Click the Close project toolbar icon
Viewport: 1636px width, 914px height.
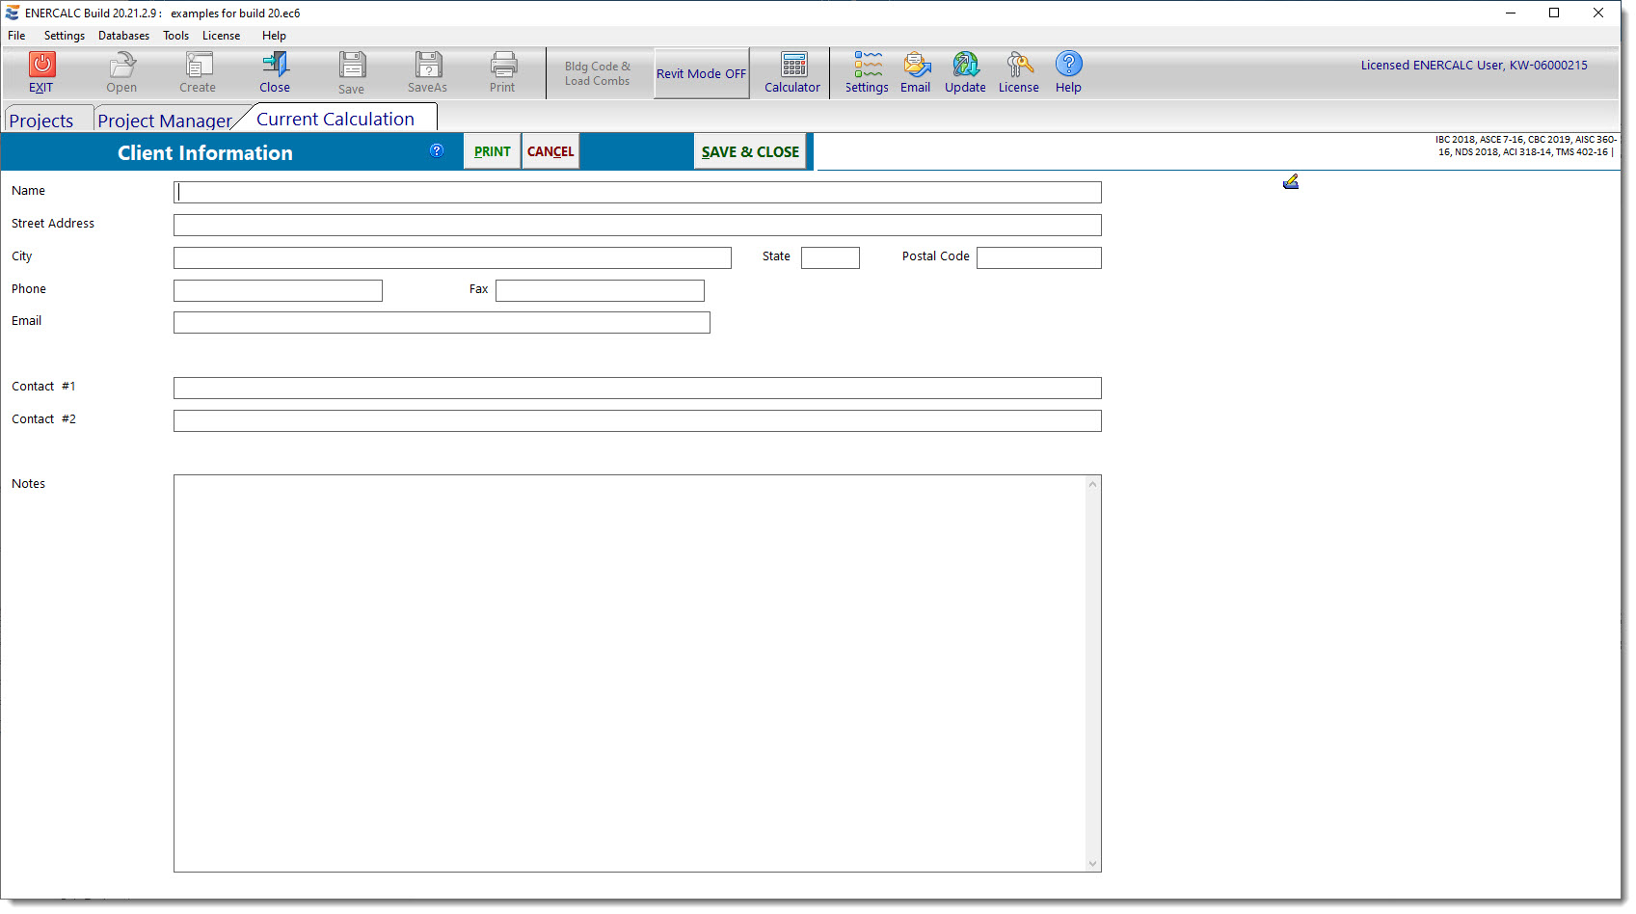pyautogui.click(x=275, y=65)
